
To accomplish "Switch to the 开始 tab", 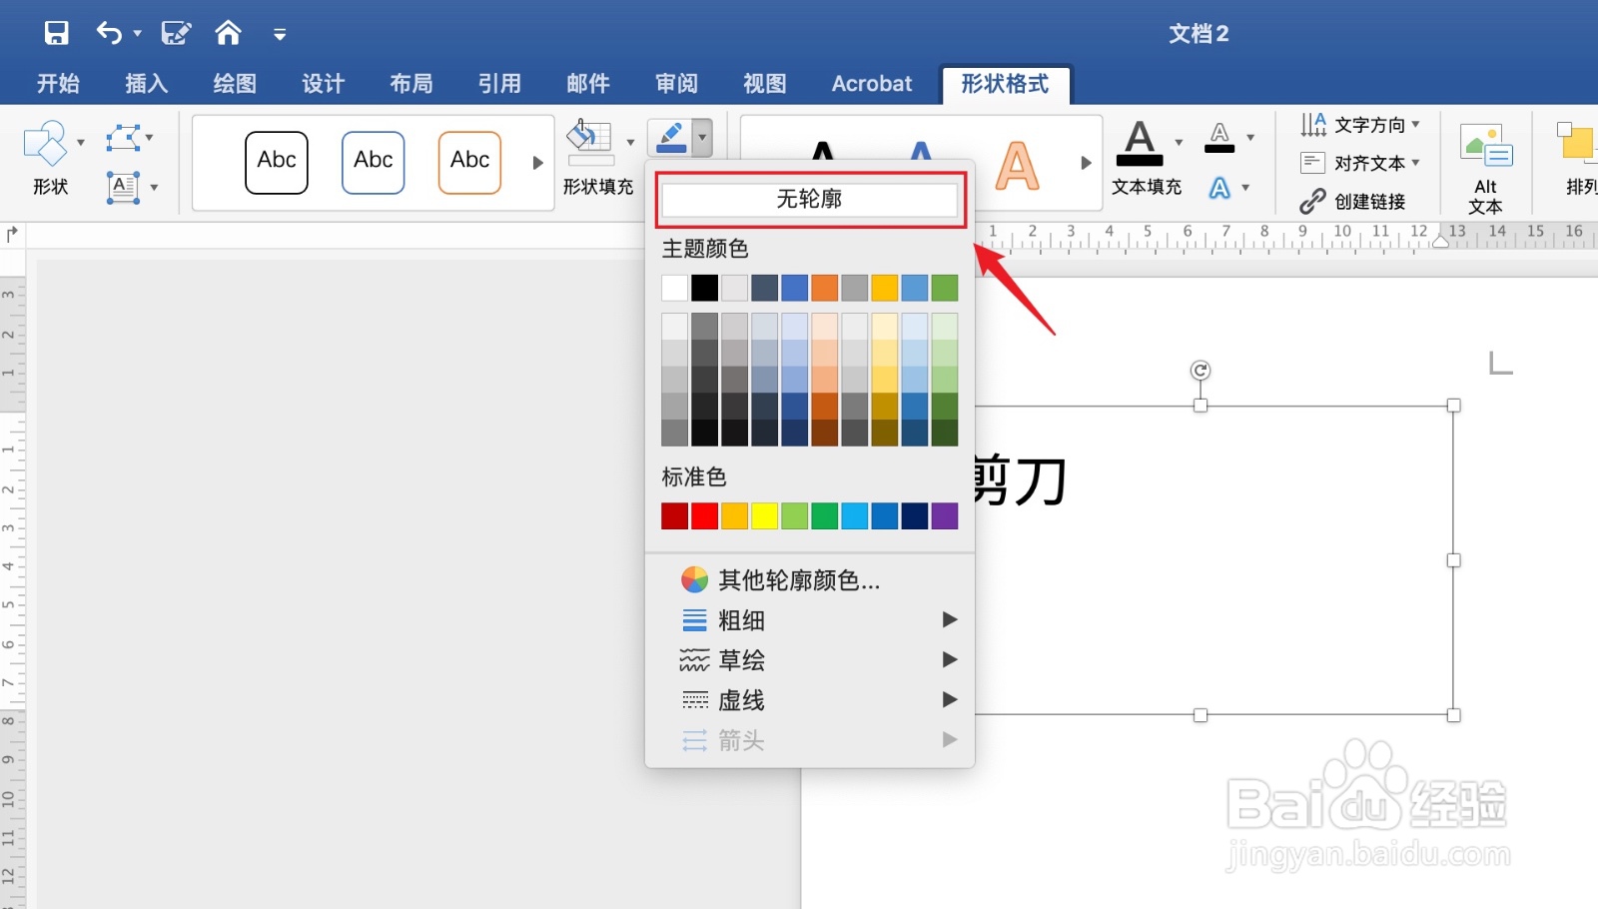I will [58, 84].
